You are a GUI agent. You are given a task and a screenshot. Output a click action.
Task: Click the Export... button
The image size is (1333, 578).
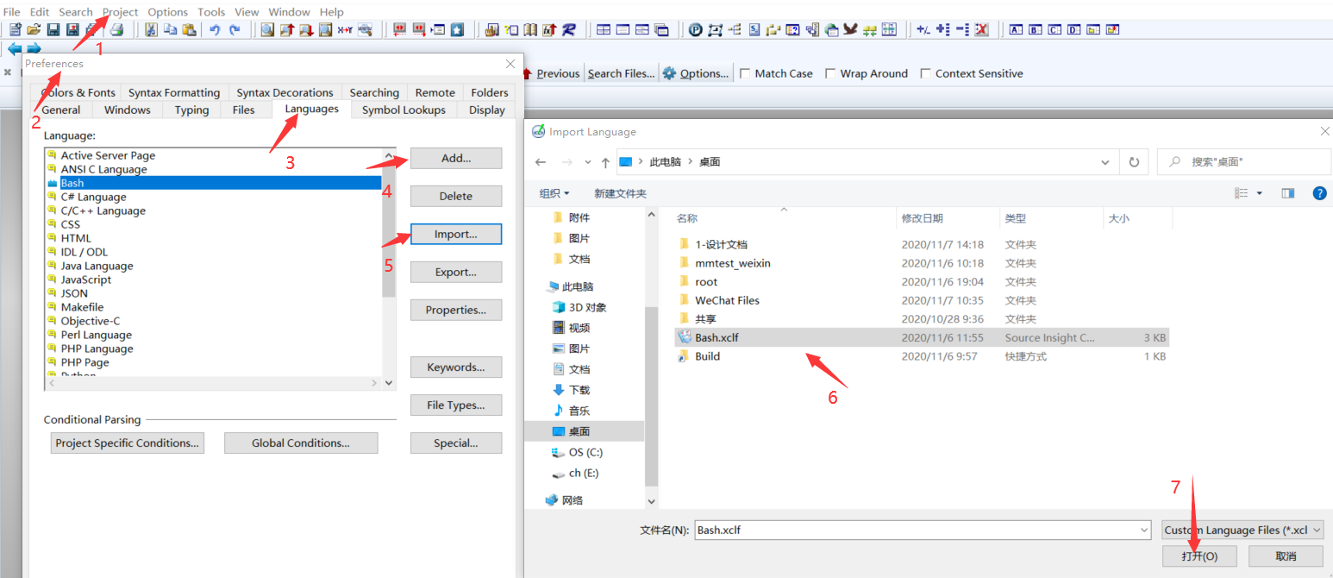pos(456,272)
